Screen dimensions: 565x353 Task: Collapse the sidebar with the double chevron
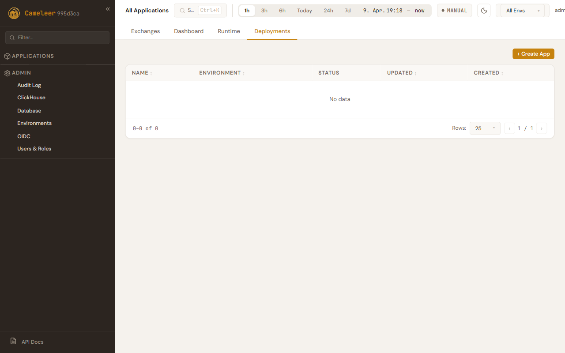108,9
